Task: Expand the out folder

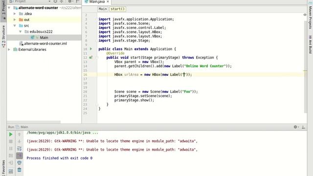Action: (15, 20)
